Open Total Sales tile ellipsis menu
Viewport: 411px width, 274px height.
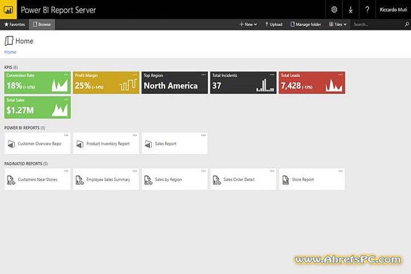point(66,100)
